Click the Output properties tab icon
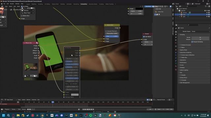This screenshot has width=211, height=118. coord(176,35)
